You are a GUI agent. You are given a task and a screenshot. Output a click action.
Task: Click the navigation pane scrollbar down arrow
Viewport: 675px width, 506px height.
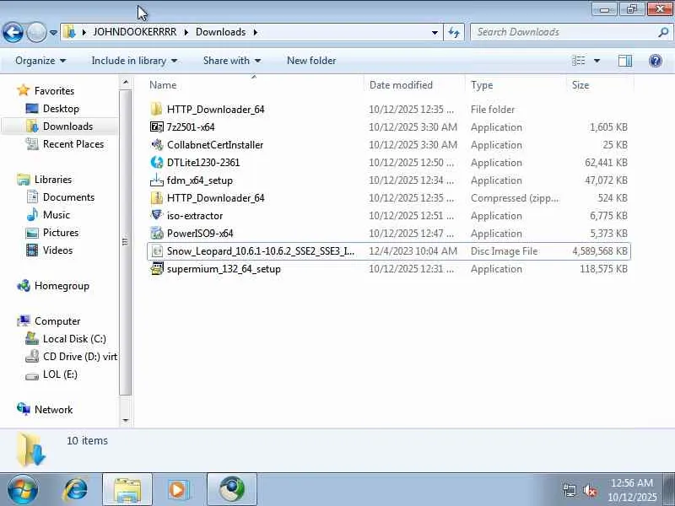click(125, 420)
